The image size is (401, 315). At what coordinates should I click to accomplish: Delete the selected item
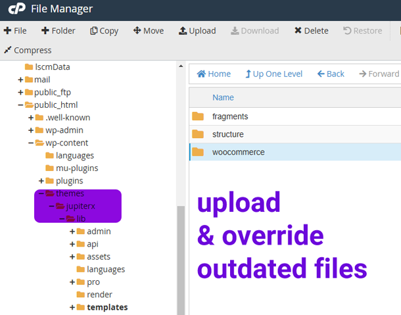pos(311,31)
